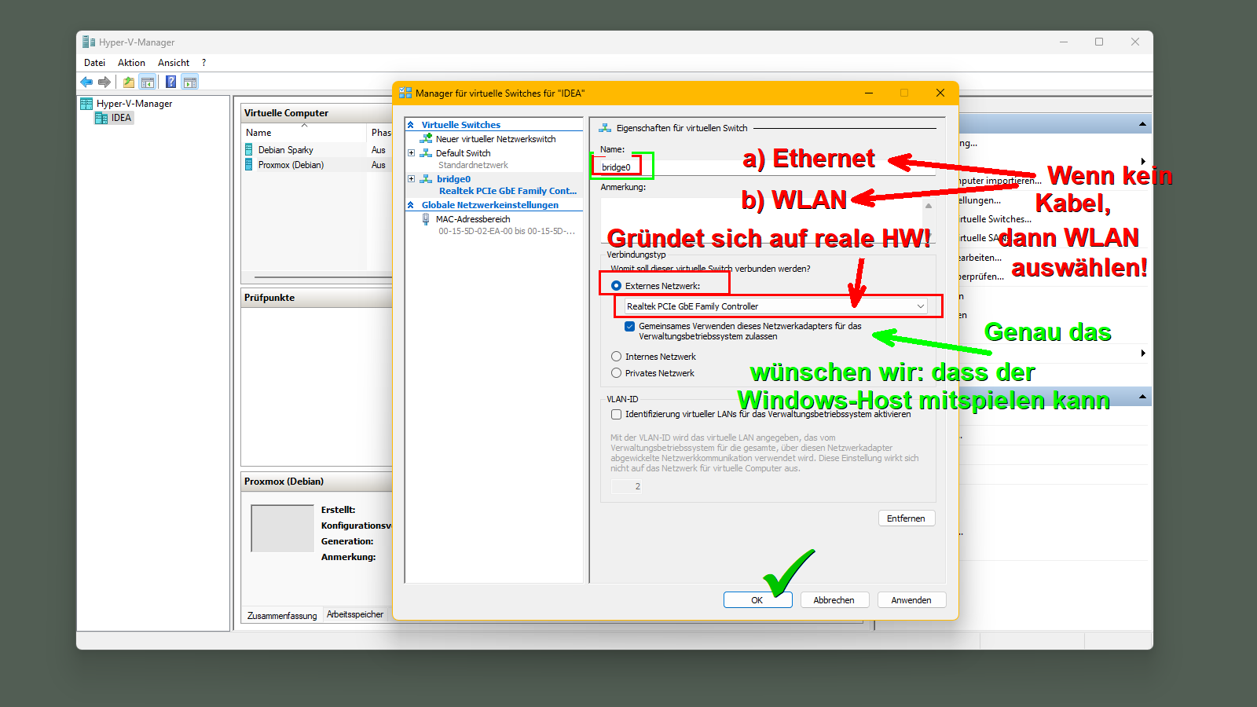Collapse the Virtuelle Switches section
Viewport: 1257px width, 707px height.
pos(410,125)
